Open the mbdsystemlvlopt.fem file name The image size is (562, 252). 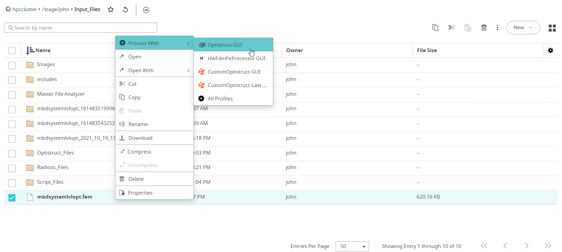pyautogui.click(x=65, y=197)
